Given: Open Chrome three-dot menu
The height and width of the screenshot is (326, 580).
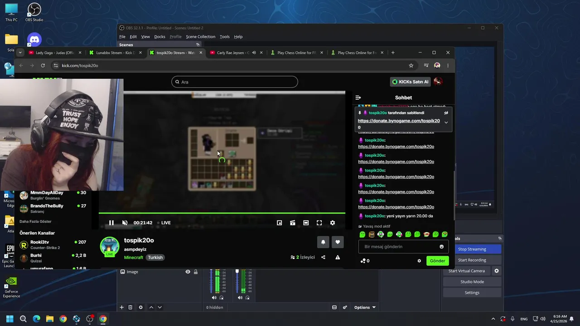Looking at the screenshot, I should click(x=448, y=66).
